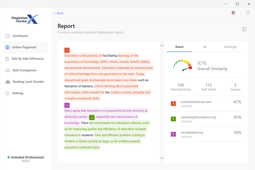Click green text "education methodologies."

click(82, 147)
